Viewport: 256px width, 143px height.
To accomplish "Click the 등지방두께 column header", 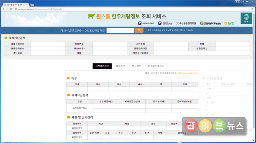I will click(x=158, y=101).
